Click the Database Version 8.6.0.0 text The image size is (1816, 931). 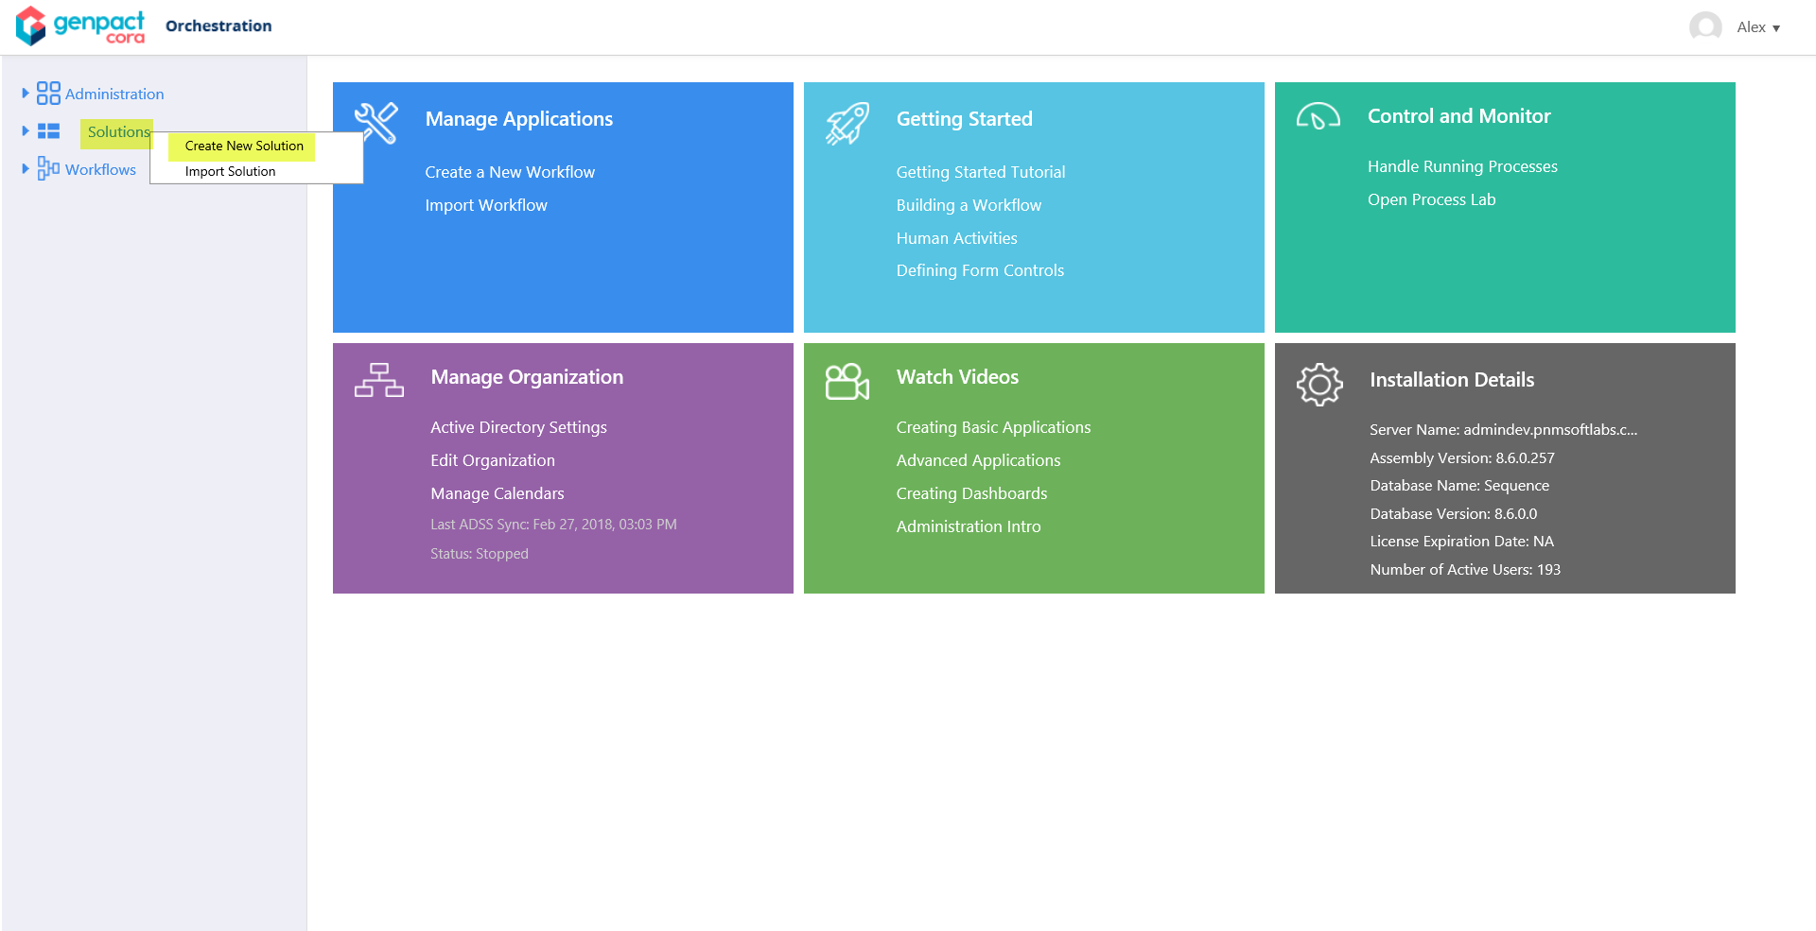click(x=1454, y=513)
